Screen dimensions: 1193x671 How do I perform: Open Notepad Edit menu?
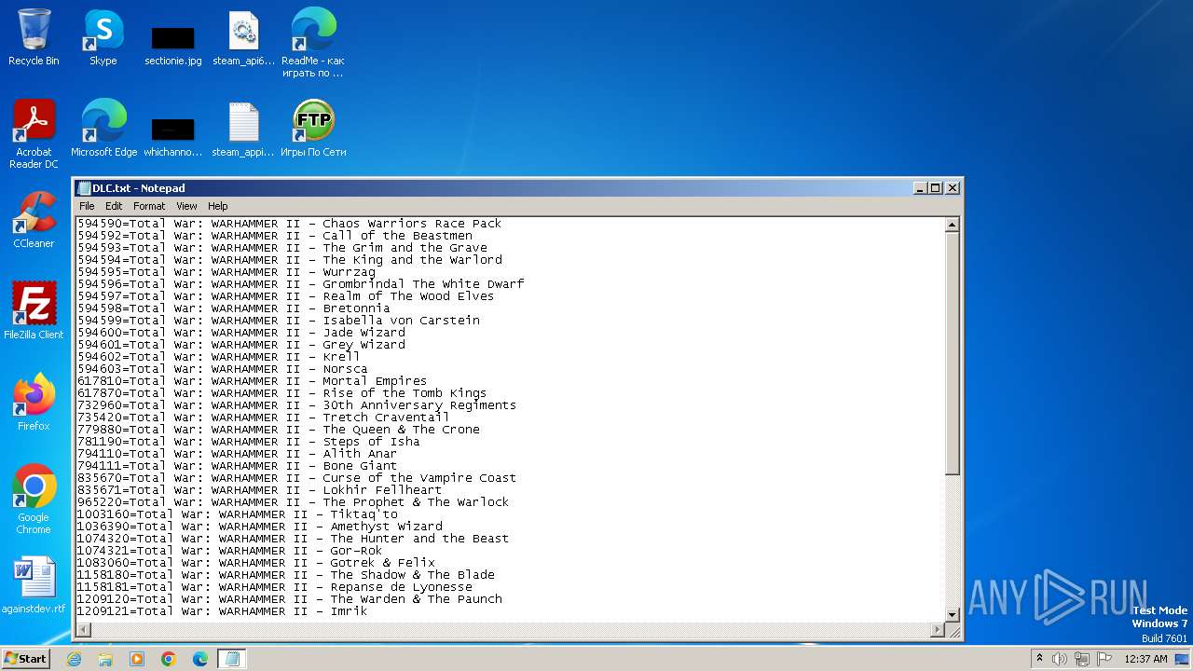click(x=114, y=206)
